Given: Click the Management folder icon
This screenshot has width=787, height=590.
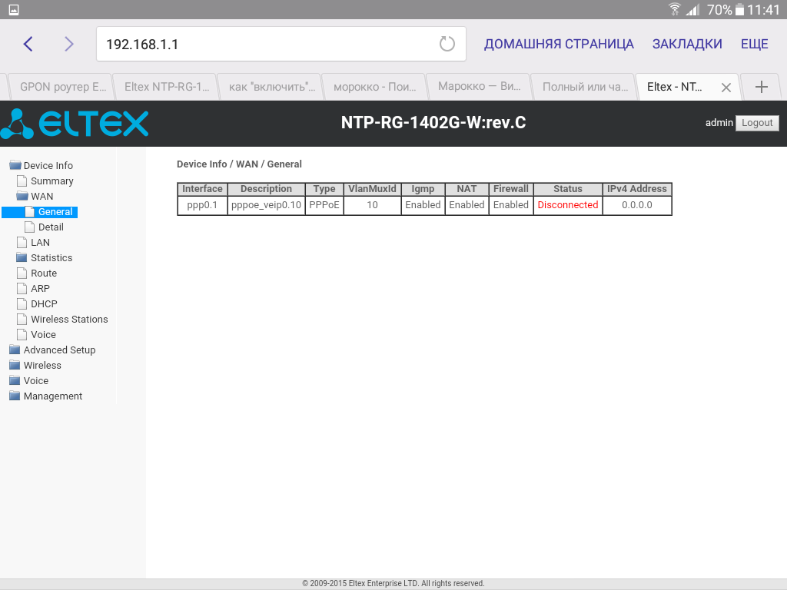Looking at the screenshot, I should [x=15, y=396].
